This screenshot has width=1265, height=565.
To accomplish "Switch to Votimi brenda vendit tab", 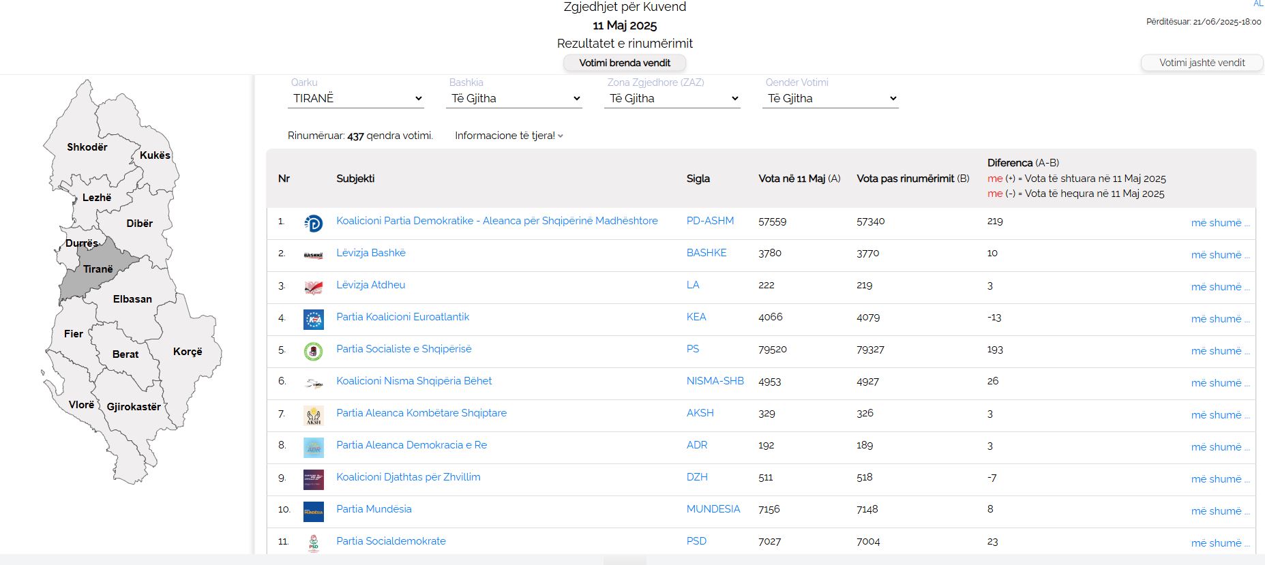I will pyautogui.click(x=624, y=63).
